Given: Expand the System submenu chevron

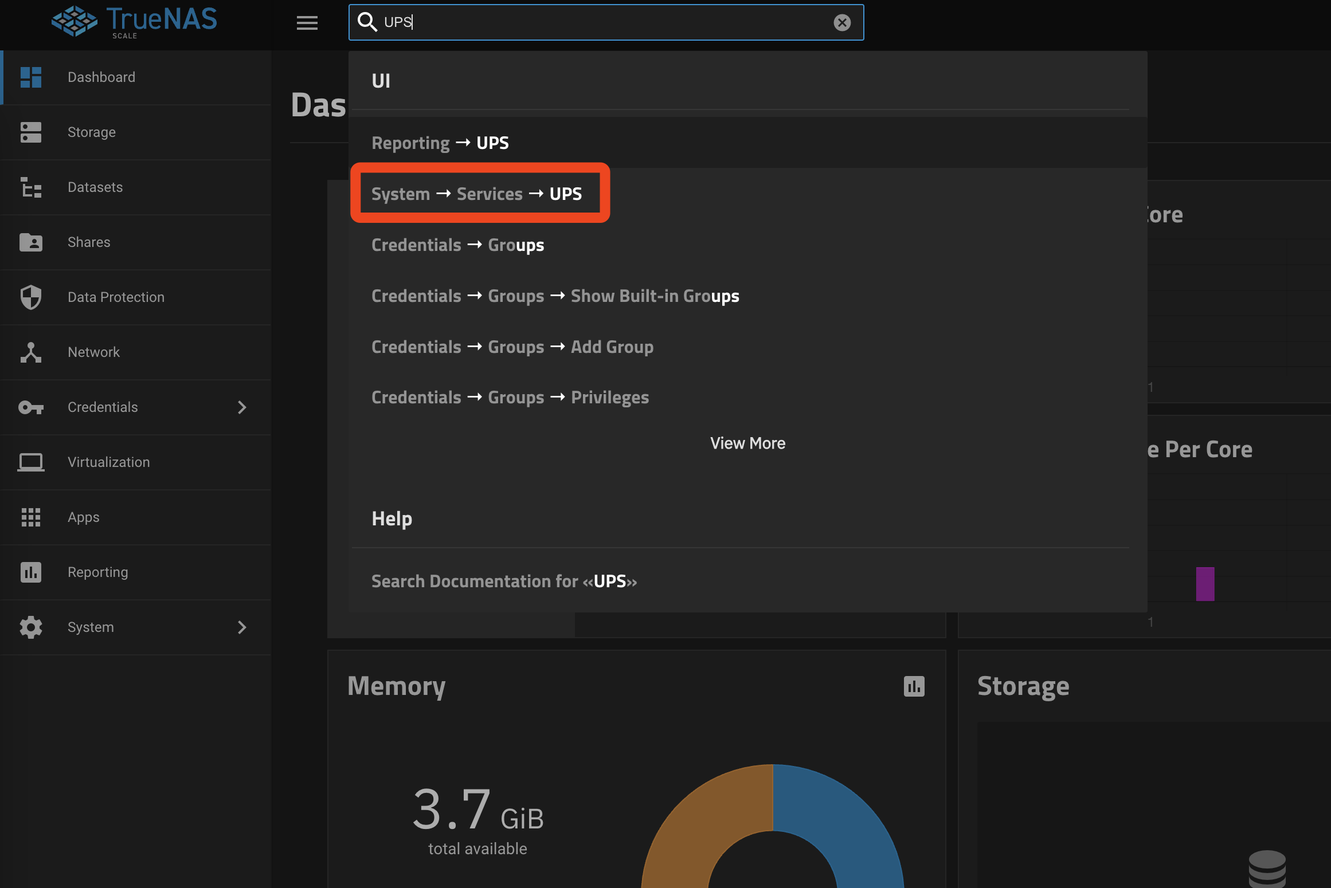Looking at the screenshot, I should [x=242, y=627].
